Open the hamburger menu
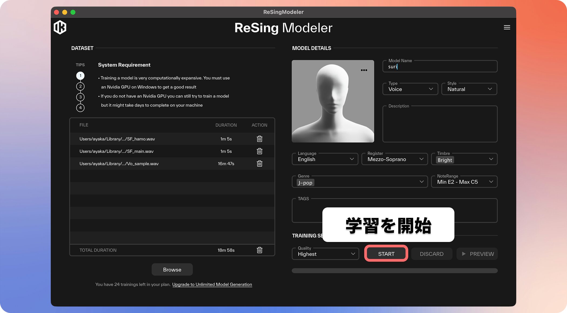567x313 pixels. coord(507,27)
